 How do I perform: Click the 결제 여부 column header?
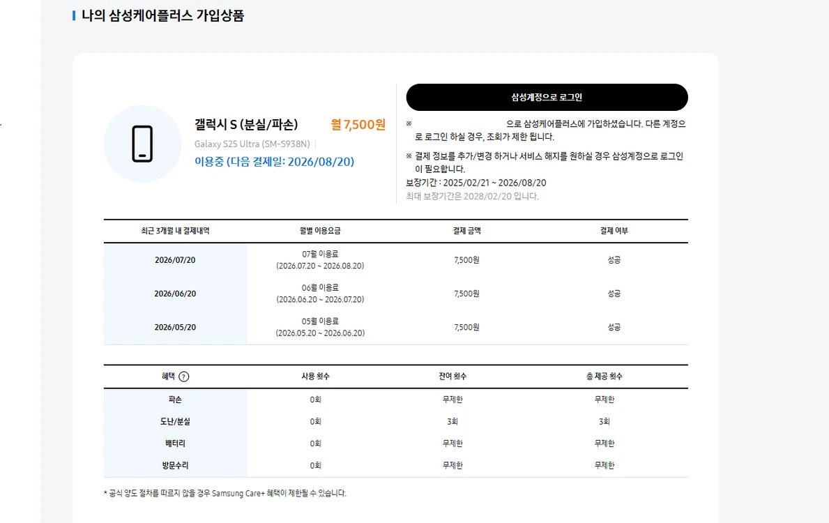[x=614, y=231]
